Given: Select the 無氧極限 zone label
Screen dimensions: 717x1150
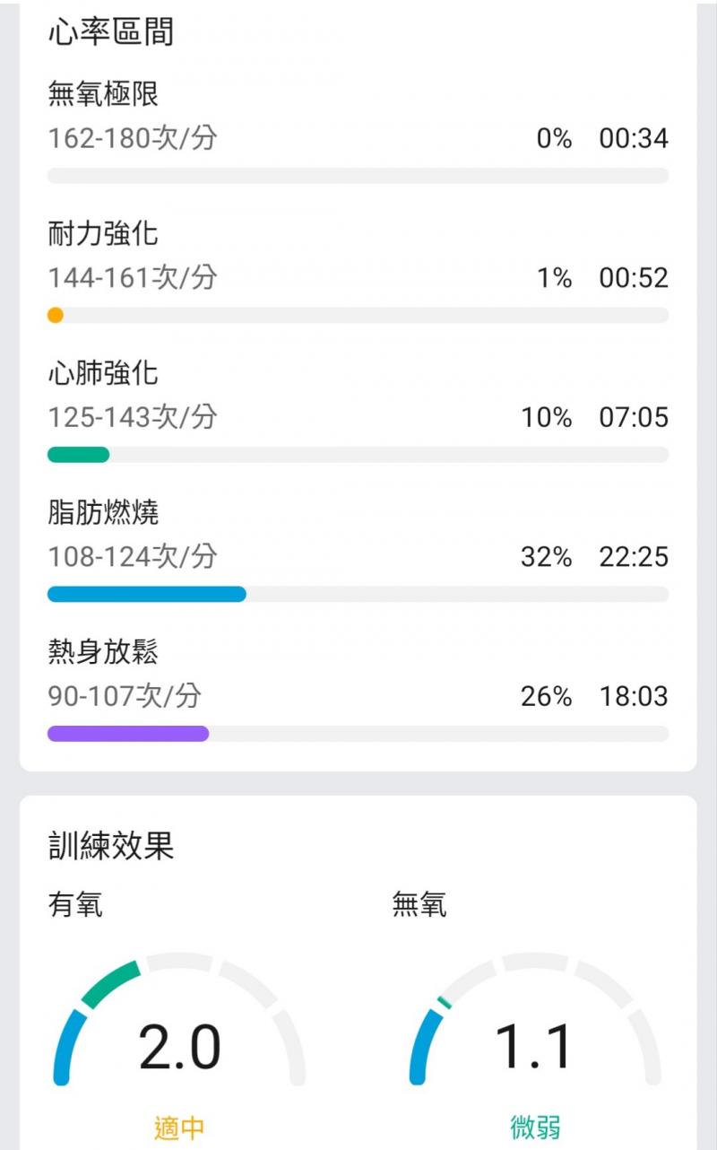Looking at the screenshot, I should [103, 93].
